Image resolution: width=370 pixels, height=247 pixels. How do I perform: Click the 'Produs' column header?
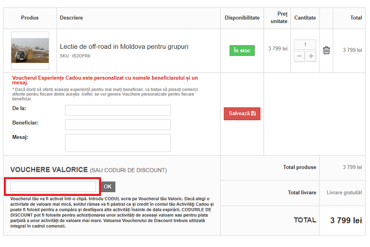pyautogui.click(x=30, y=18)
